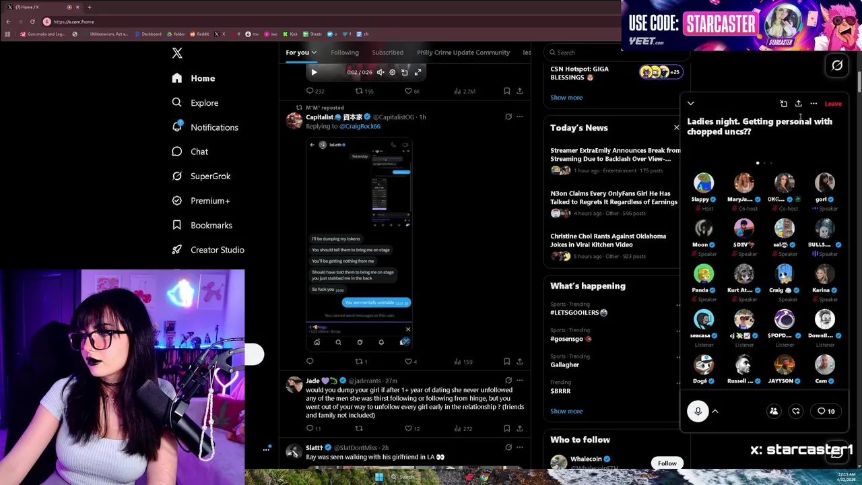Expand microphone options chevron
The height and width of the screenshot is (485, 862).
click(715, 412)
